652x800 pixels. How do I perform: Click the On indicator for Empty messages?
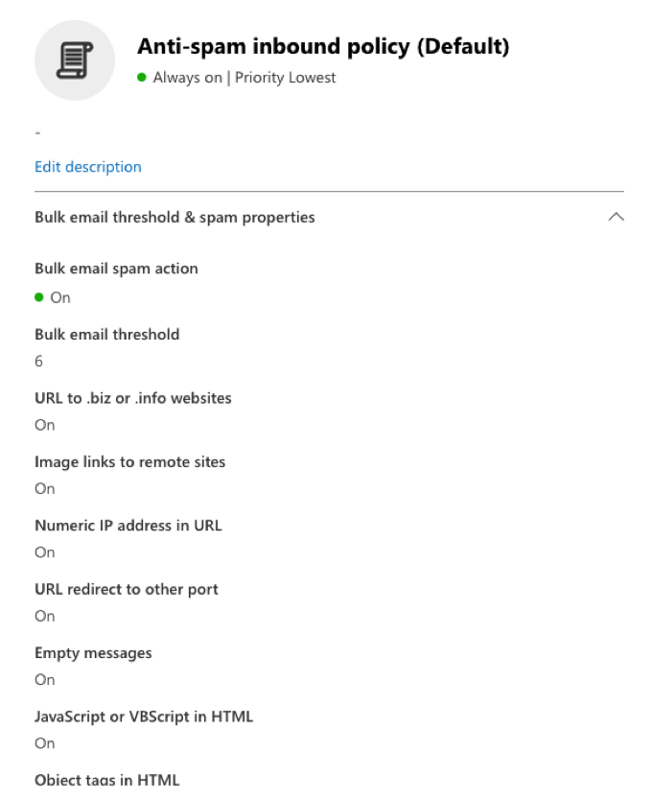pyautogui.click(x=44, y=679)
